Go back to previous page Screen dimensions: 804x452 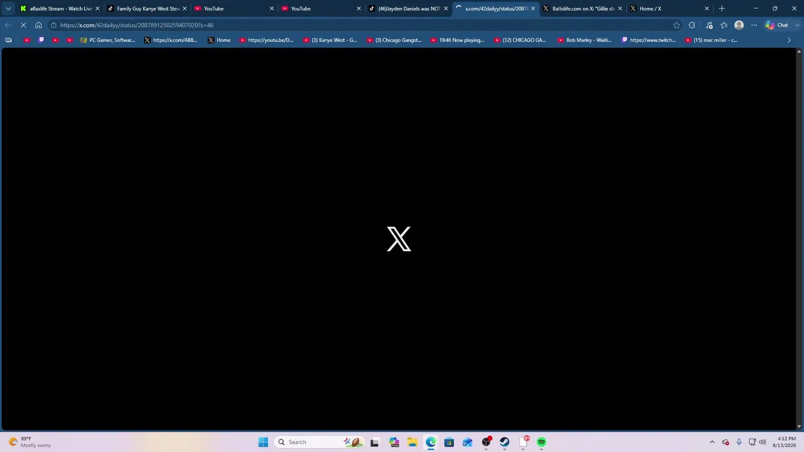click(8, 25)
